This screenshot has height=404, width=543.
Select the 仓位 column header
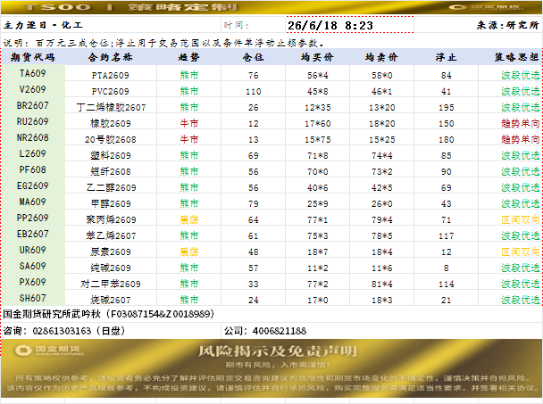click(253, 57)
